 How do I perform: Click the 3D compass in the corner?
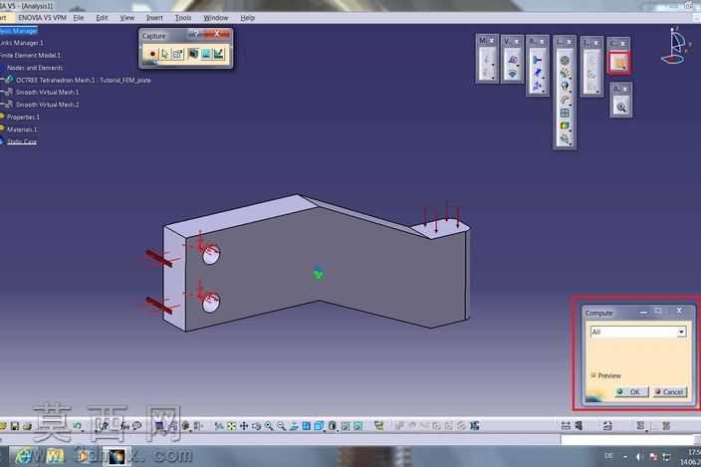(x=675, y=45)
